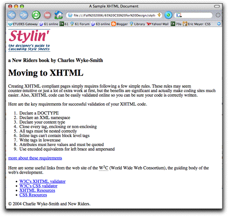Viewport: 228px width, 216px height.
Task: Click the Back navigation arrow
Action: (x=12, y=15)
